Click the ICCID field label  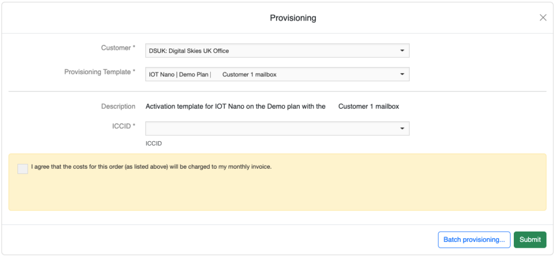click(120, 126)
